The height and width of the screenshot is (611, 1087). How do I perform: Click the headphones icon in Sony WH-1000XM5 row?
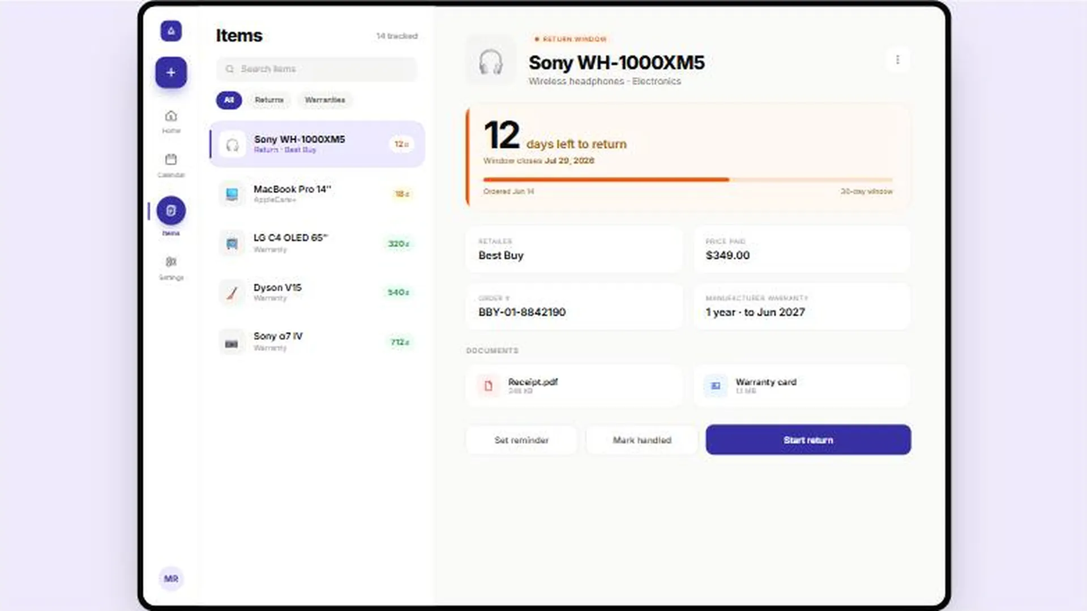click(x=232, y=145)
